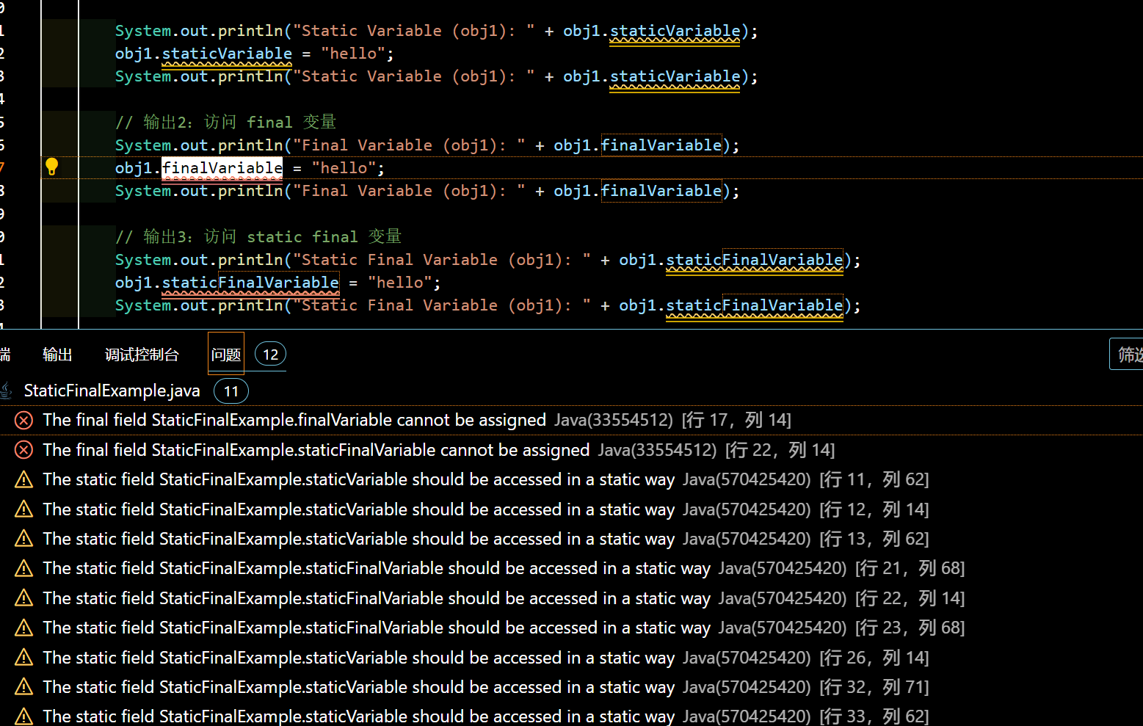Select the 问题 tab
Screen dimensions: 1143x726
(x=225, y=355)
